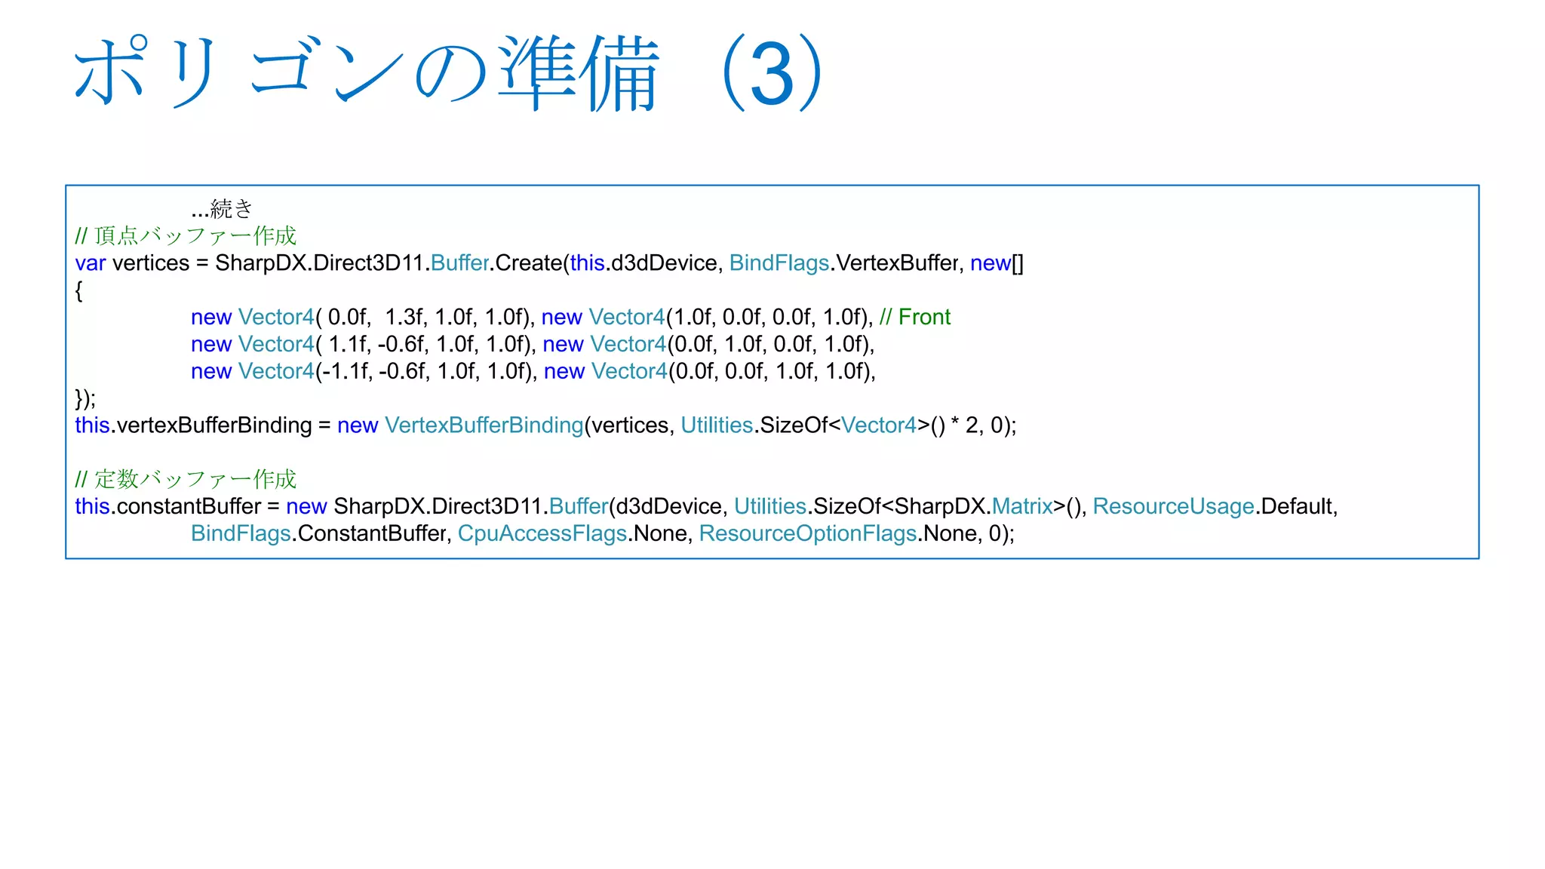
Task: Click the 'this.vertexBufferBinding' assignment line
Action: point(545,425)
